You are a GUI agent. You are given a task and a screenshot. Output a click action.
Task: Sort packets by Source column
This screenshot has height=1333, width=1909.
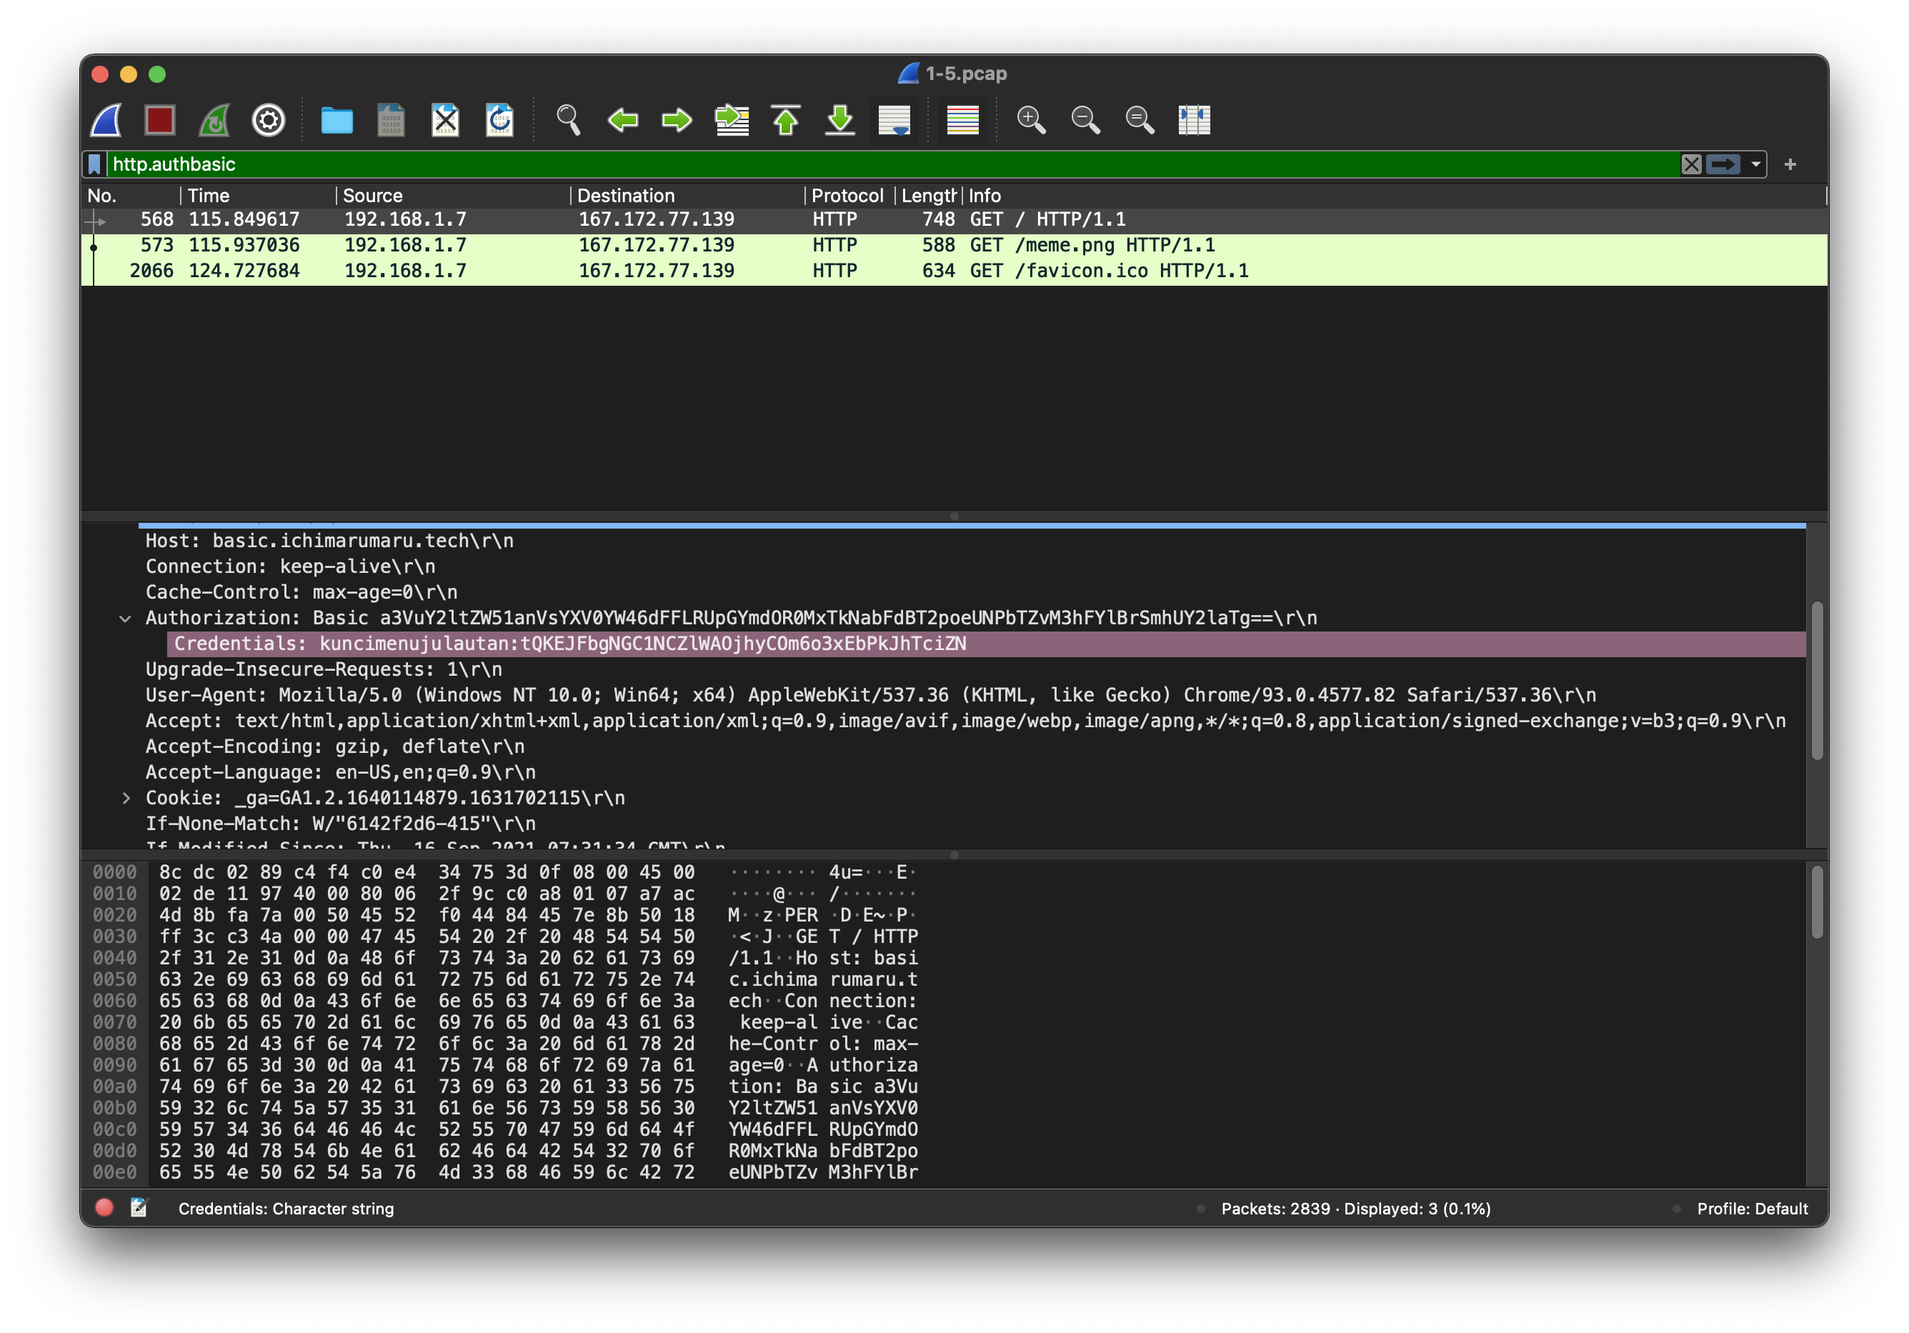point(453,196)
